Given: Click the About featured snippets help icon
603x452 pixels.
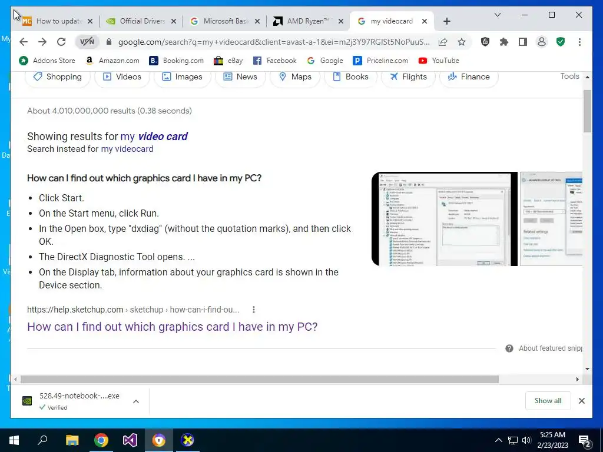Looking at the screenshot, I should pyautogui.click(x=509, y=348).
